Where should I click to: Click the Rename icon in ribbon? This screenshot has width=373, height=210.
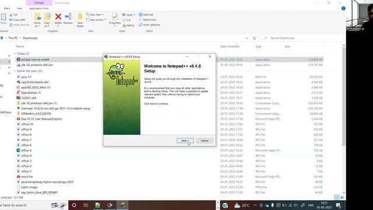click(68, 19)
